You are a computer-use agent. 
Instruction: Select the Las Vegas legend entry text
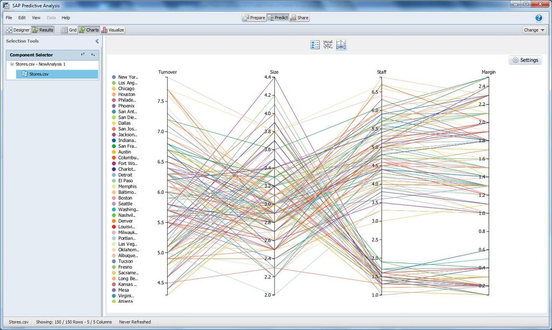click(127, 244)
